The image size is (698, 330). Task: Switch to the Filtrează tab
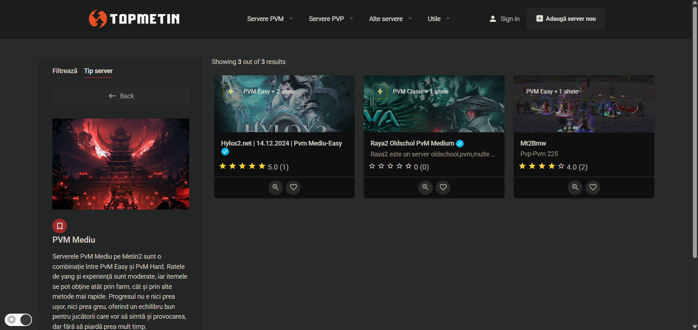(x=65, y=71)
